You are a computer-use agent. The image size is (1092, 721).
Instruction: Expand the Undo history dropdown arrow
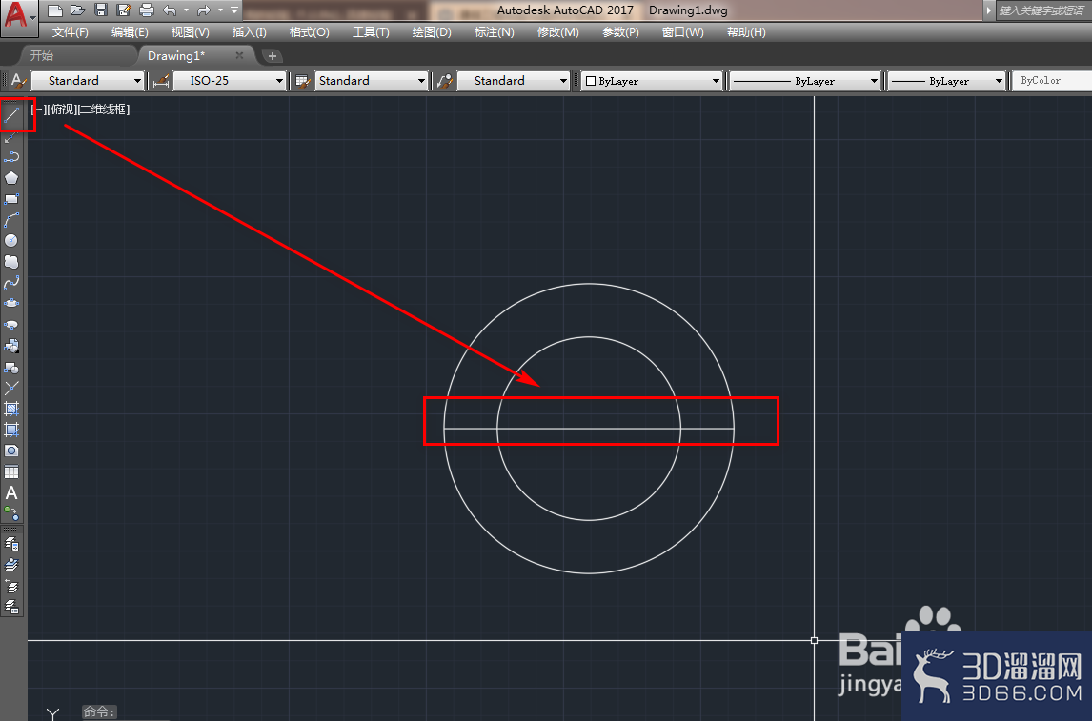[x=186, y=10]
